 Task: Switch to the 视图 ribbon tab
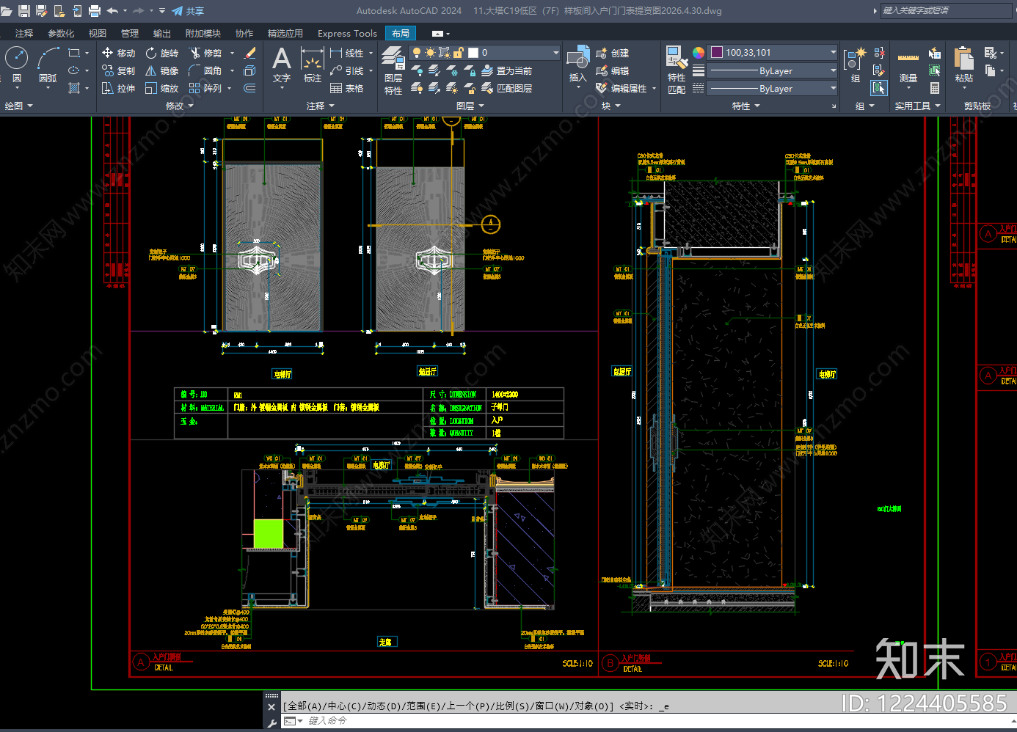coord(98,34)
